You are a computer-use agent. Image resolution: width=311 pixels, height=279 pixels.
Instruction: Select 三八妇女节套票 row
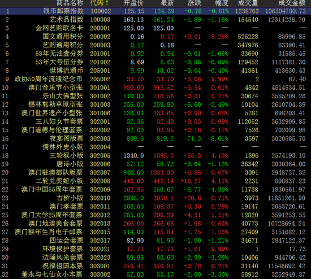point(155,121)
